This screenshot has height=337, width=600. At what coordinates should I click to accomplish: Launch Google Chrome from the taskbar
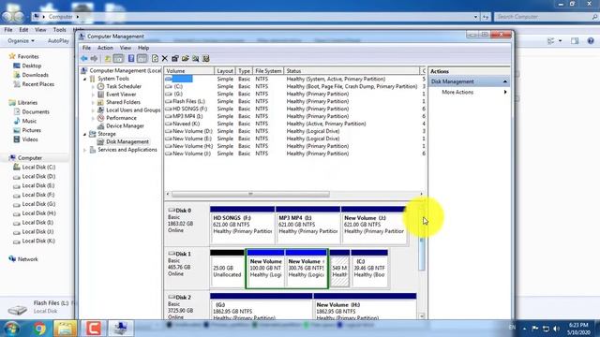(x=39, y=329)
